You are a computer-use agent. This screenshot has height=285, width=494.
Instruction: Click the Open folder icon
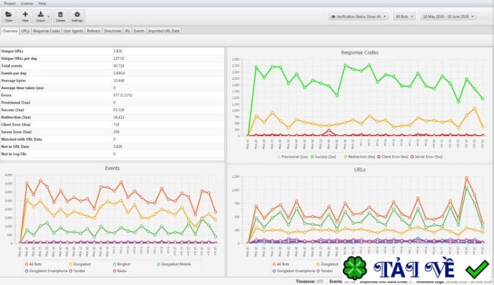pos(9,14)
